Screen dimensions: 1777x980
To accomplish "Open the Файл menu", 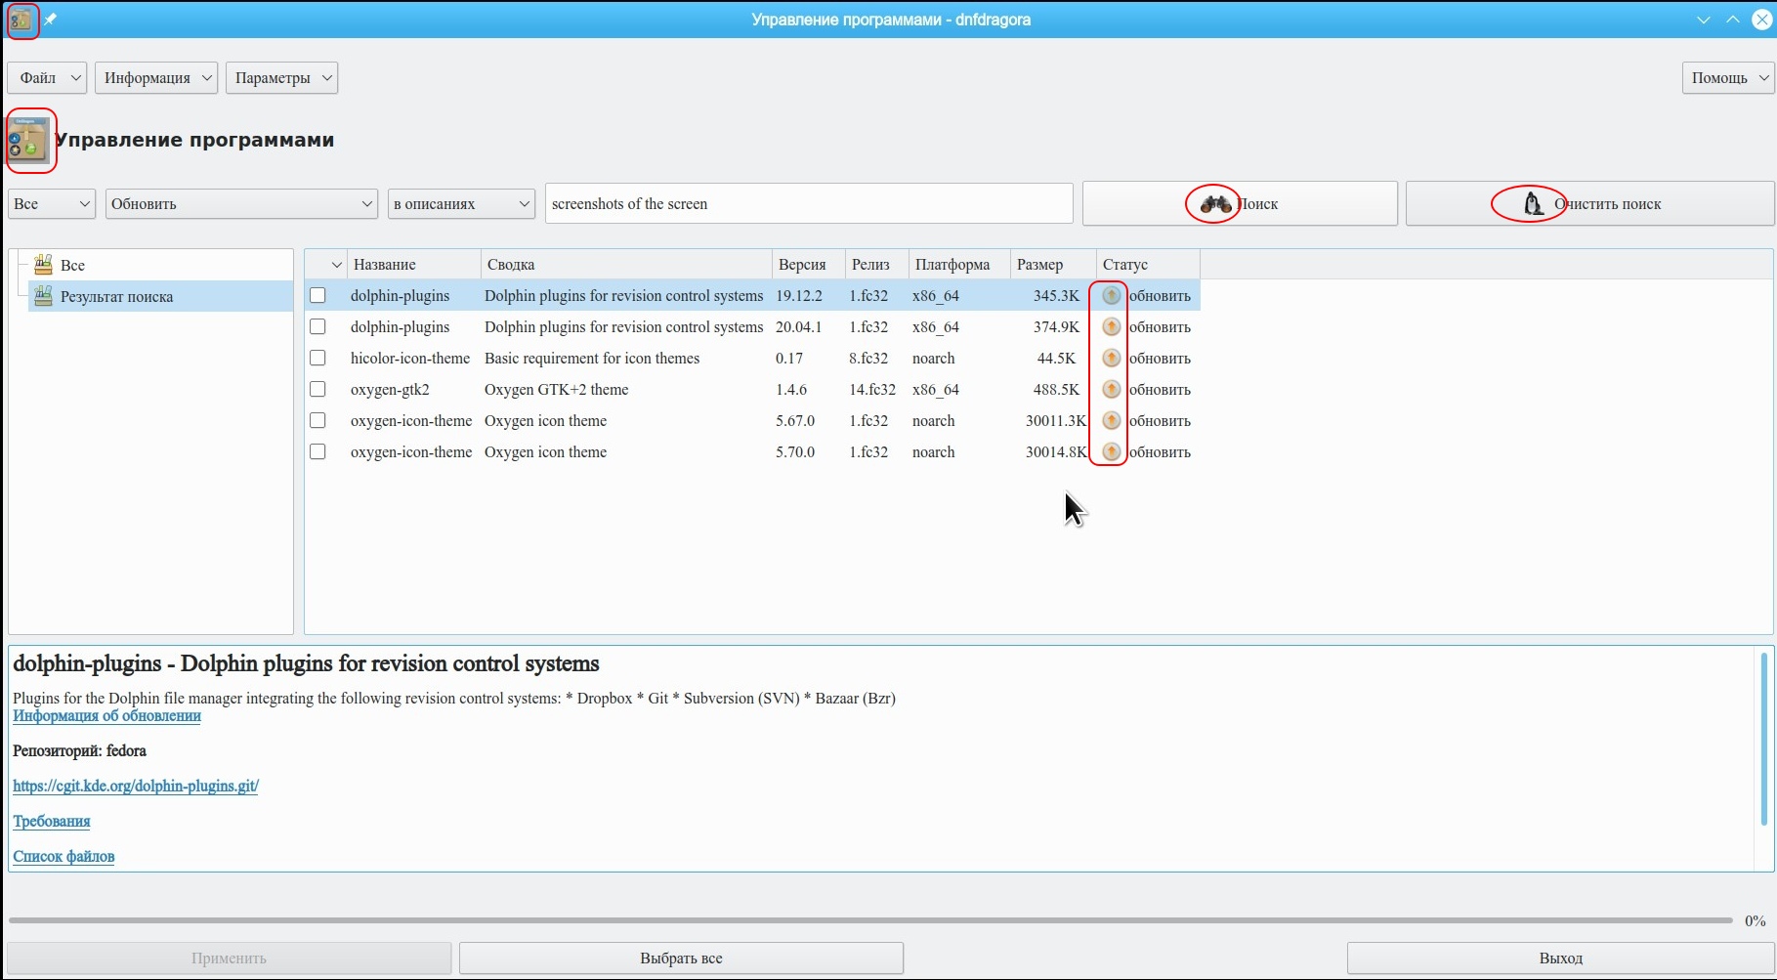I will point(47,78).
